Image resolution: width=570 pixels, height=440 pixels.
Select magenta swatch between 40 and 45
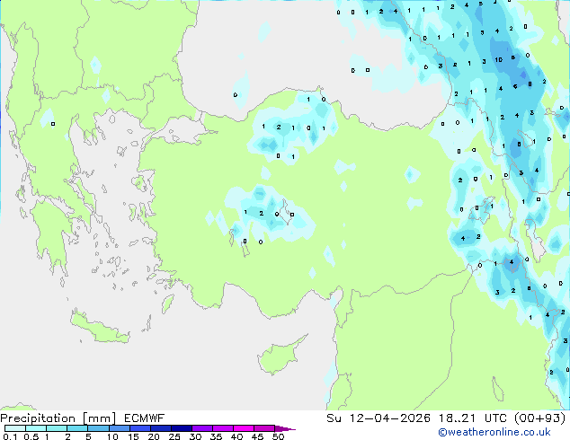tap(244, 428)
